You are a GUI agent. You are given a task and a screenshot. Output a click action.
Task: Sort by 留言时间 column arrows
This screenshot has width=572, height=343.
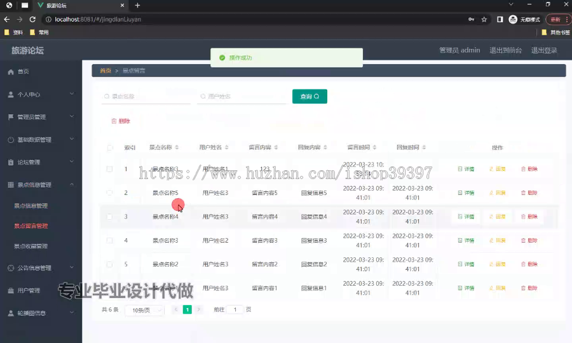click(x=374, y=147)
